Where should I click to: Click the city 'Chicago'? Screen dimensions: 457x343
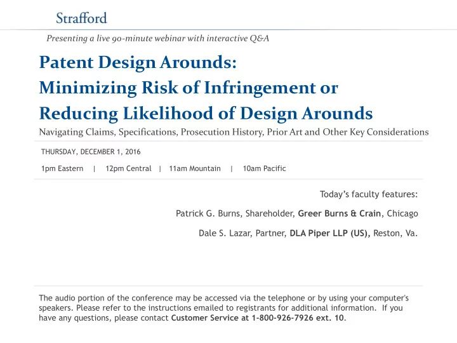tap(402, 214)
